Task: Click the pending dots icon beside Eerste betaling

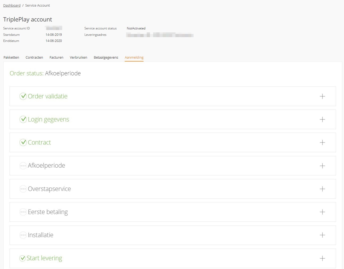Action: point(23,212)
